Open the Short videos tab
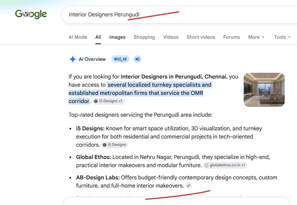The height and width of the screenshot is (205, 297). (201, 37)
